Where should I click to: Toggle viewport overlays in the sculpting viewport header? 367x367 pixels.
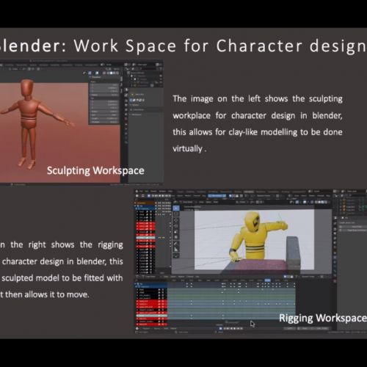click(97, 73)
